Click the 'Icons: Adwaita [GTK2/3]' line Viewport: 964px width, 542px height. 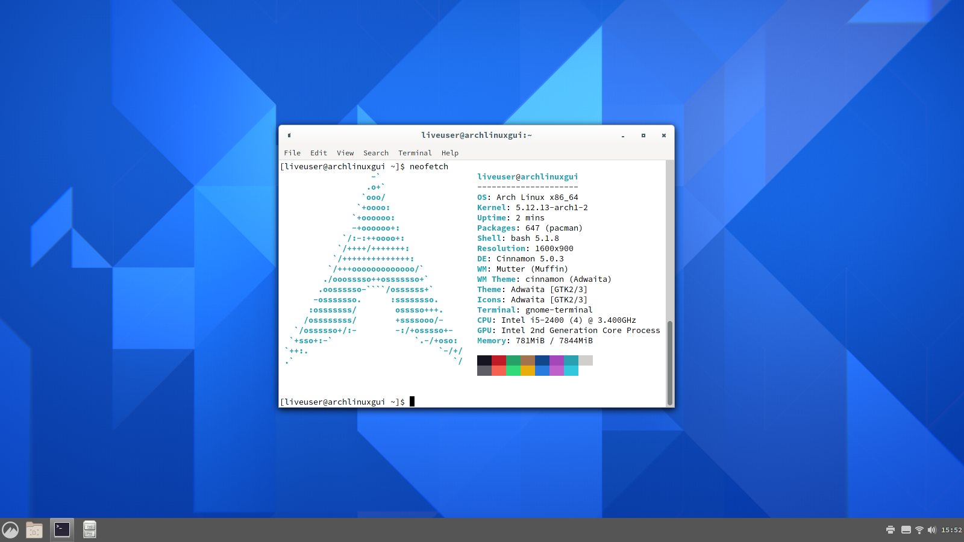(x=533, y=300)
